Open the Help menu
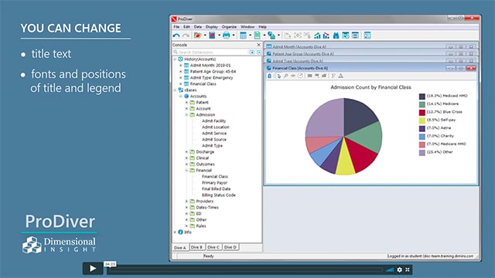495x278 pixels. coord(263,27)
